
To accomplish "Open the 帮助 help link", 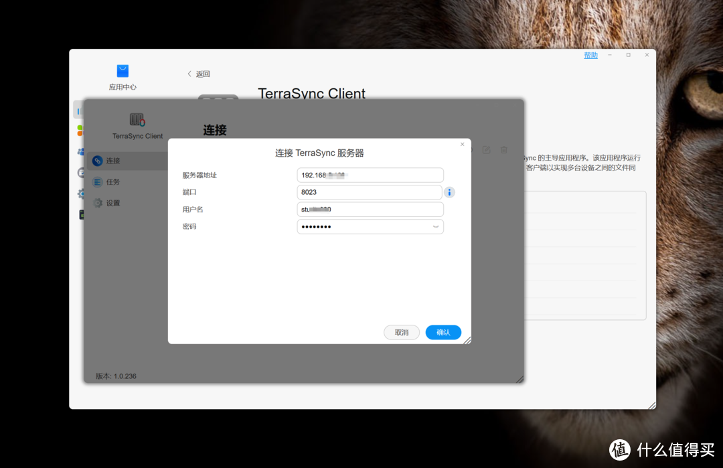I will 590,56.
